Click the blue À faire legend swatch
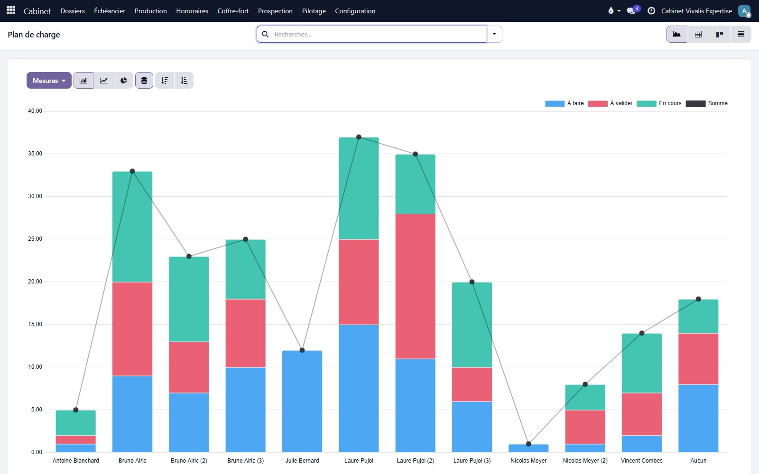Viewport: 759px width, 474px height. [x=555, y=103]
